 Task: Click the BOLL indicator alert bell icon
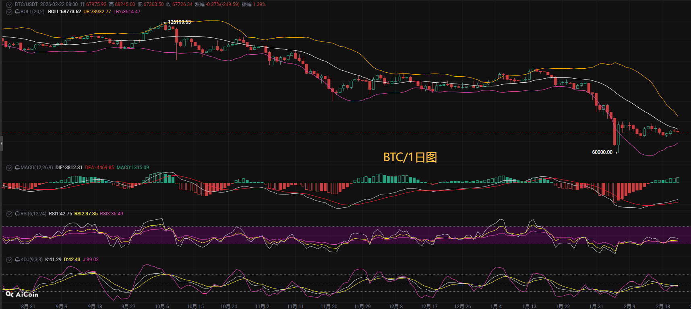(17, 12)
